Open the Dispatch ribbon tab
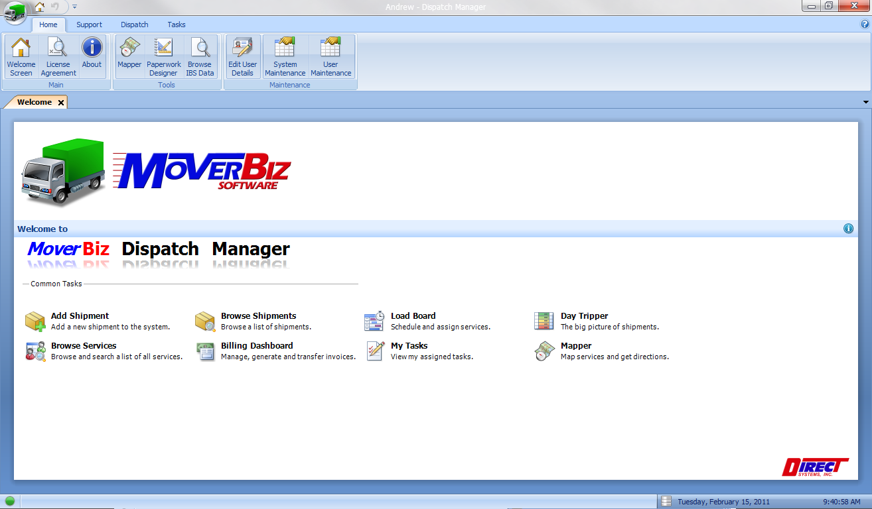Screen dimensions: 872x509 [135, 25]
